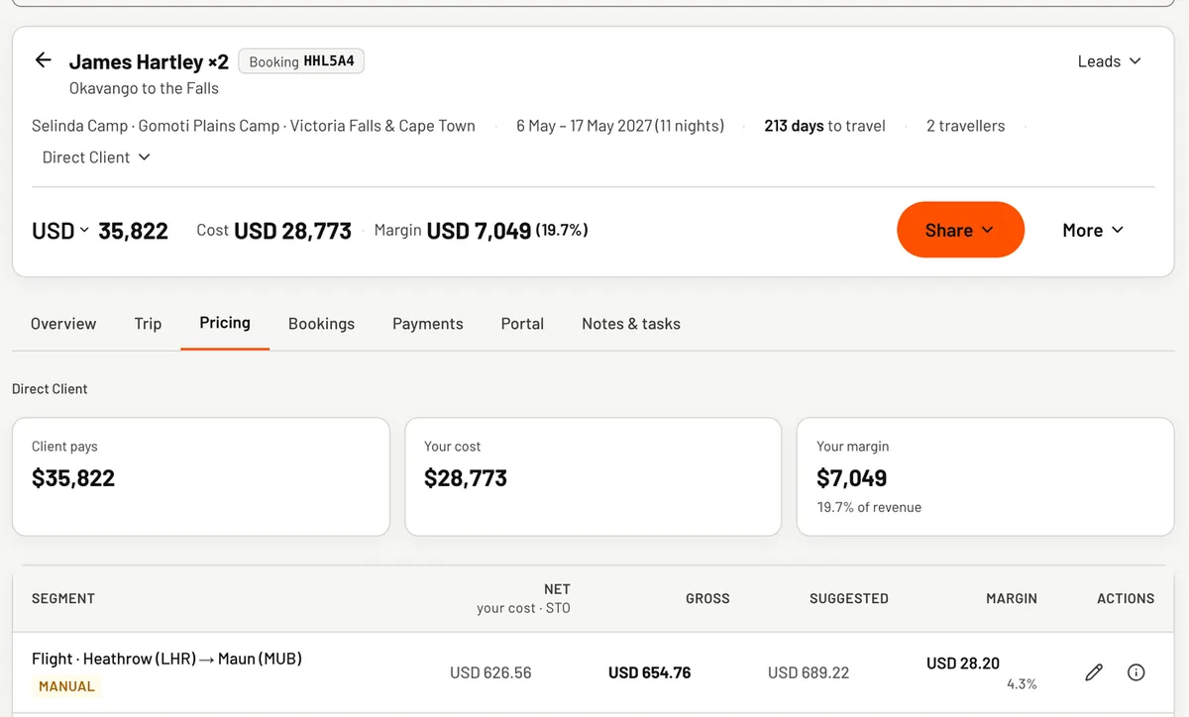Open the Share button menu

(x=960, y=230)
